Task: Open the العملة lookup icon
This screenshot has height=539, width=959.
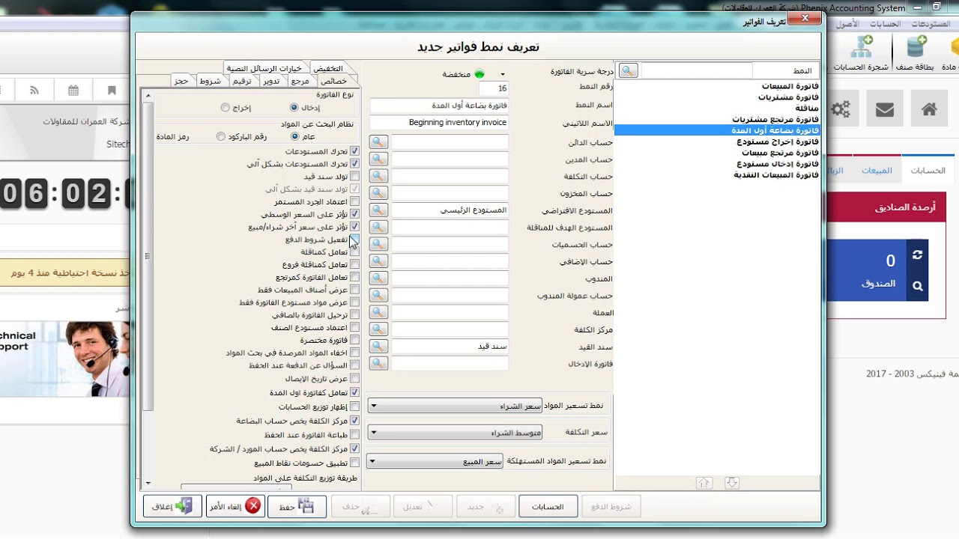Action: click(378, 312)
